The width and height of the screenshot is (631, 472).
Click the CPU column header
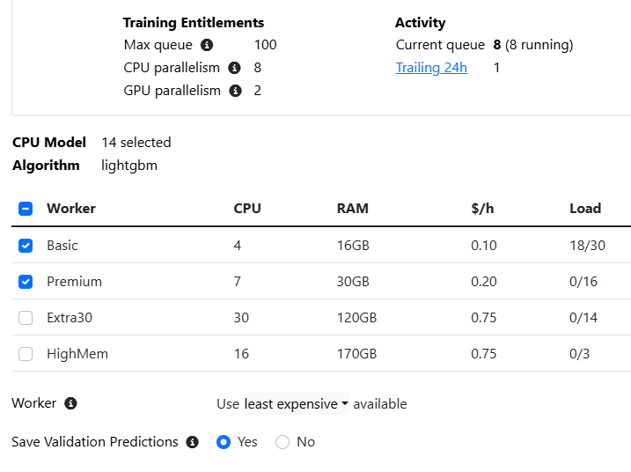(x=247, y=209)
